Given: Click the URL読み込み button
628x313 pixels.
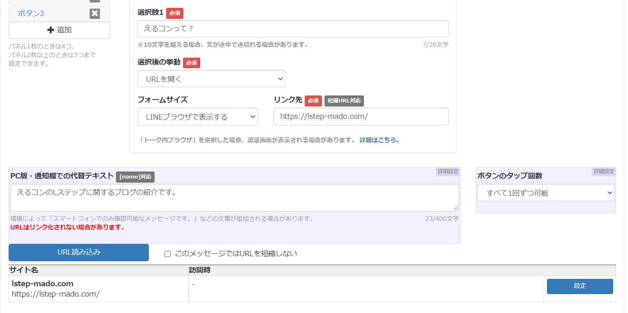Looking at the screenshot, I should [x=79, y=253].
